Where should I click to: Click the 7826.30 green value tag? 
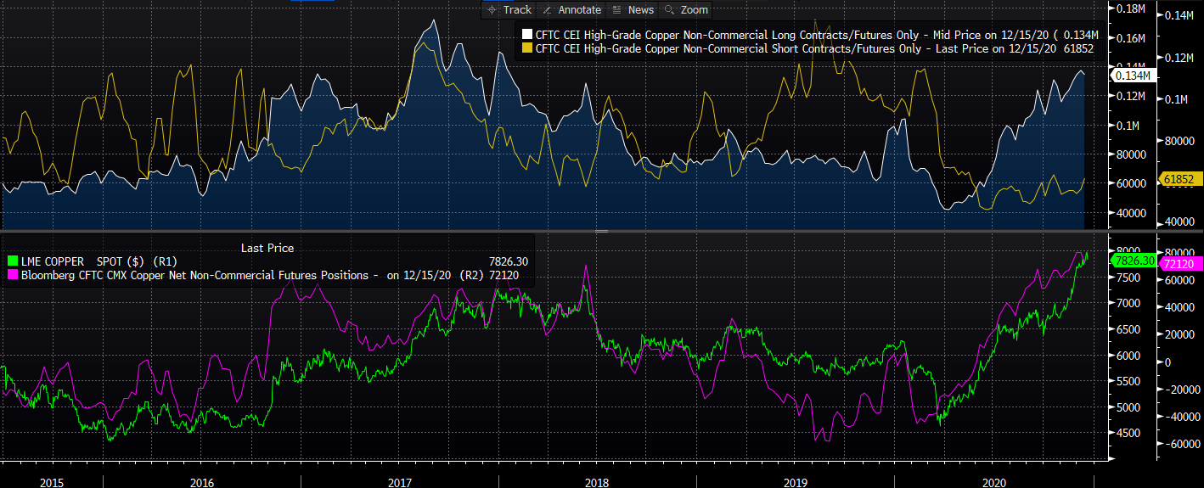[1134, 261]
